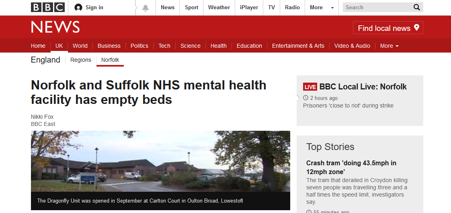Open notifications bell icon
The width and height of the screenshot is (451, 213).
pyautogui.click(x=146, y=8)
